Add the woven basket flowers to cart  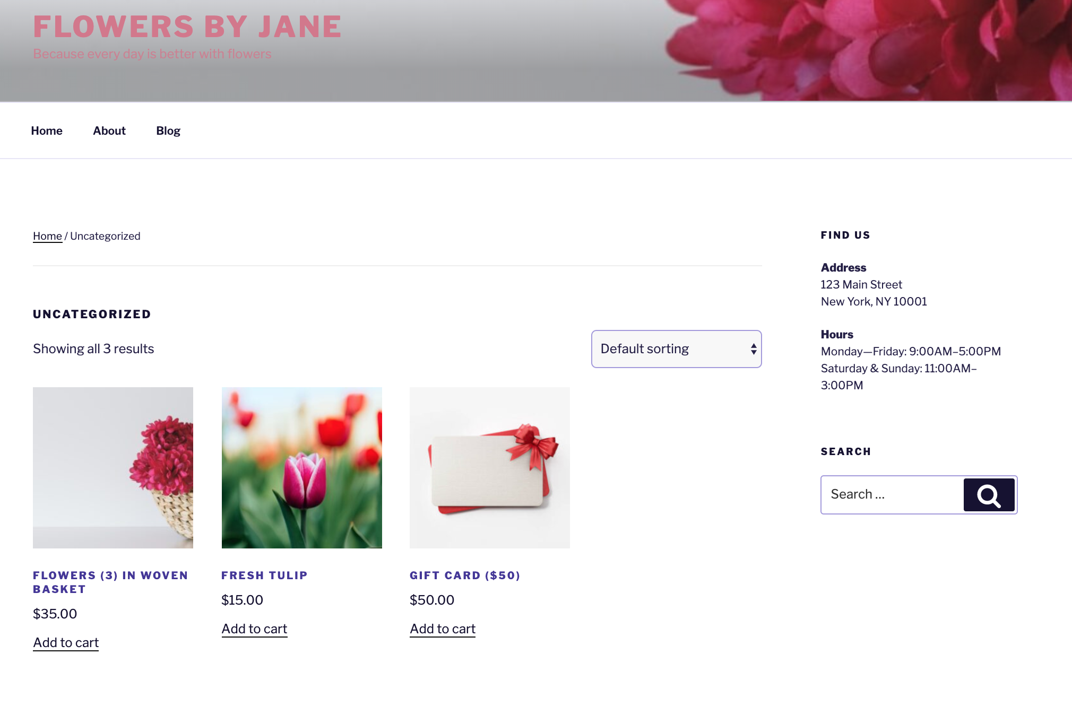tap(66, 643)
